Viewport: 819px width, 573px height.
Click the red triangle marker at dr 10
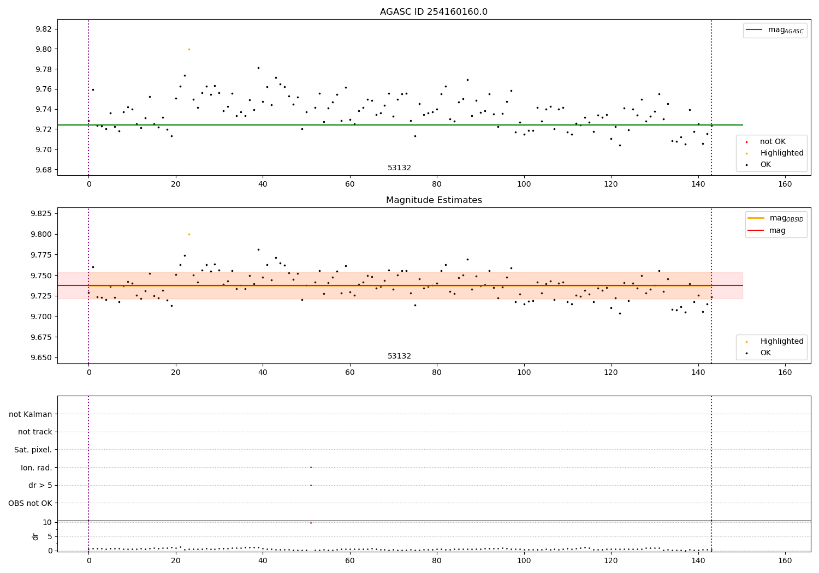[x=311, y=522]
